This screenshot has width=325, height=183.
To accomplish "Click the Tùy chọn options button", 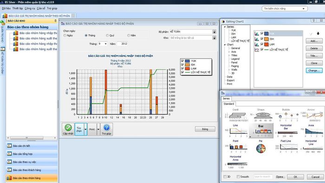I will [x=79, y=129].
